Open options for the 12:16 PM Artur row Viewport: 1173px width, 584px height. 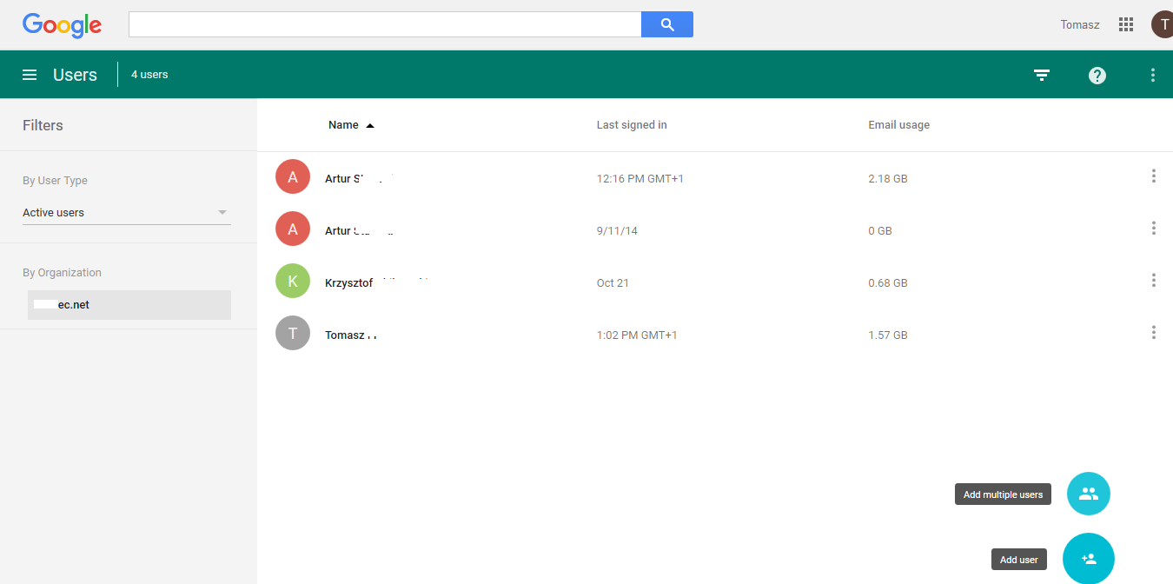coord(1153,176)
